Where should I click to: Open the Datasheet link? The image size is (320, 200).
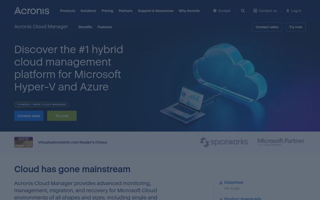pos(234,183)
